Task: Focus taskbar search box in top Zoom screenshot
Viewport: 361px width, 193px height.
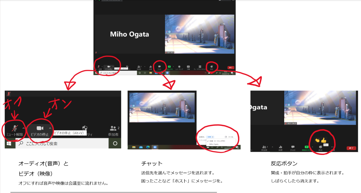Action: click(x=118, y=73)
